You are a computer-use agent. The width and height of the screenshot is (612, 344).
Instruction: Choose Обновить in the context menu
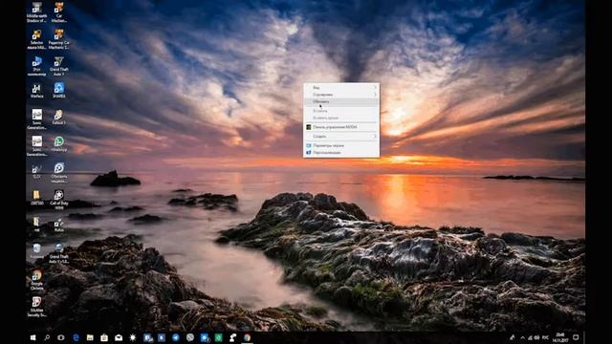point(341,102)
